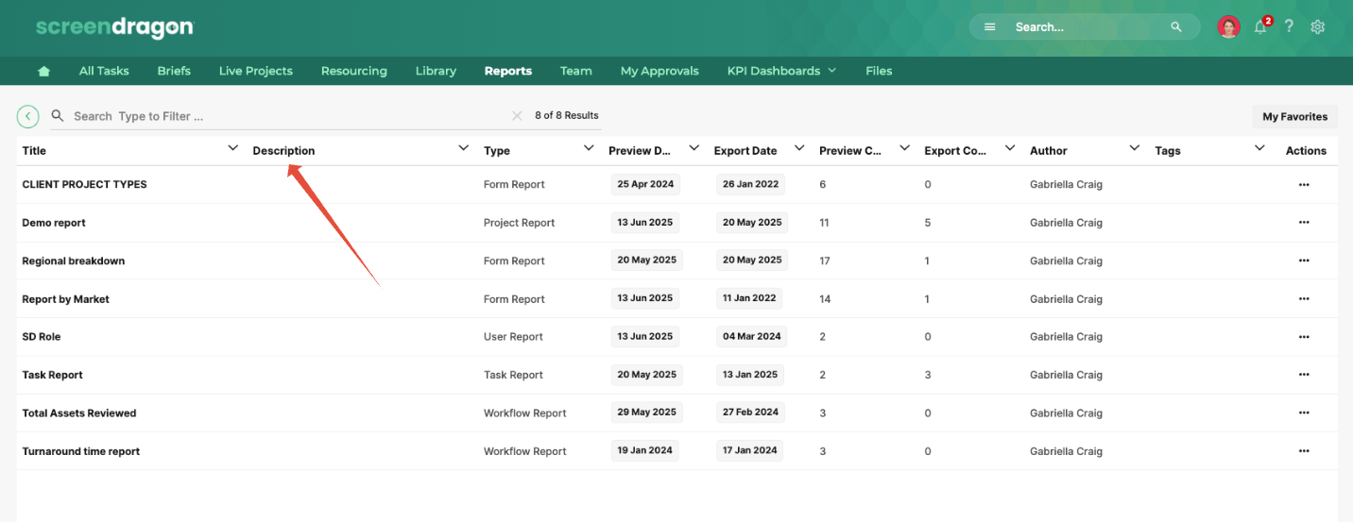
Task: Open the Task Report entry
Action: (53, 375)
